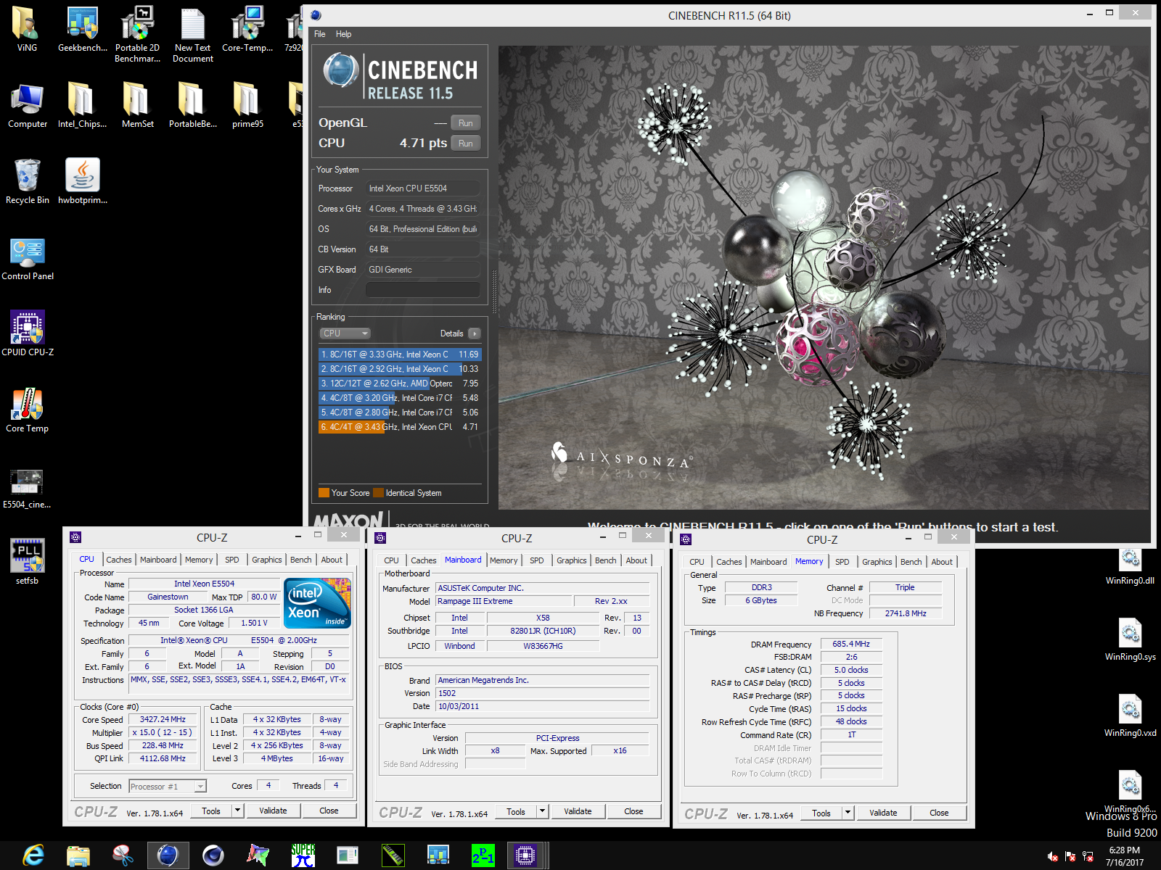
Task: Open the Cinebench File menu
Action: click(320, 34)
